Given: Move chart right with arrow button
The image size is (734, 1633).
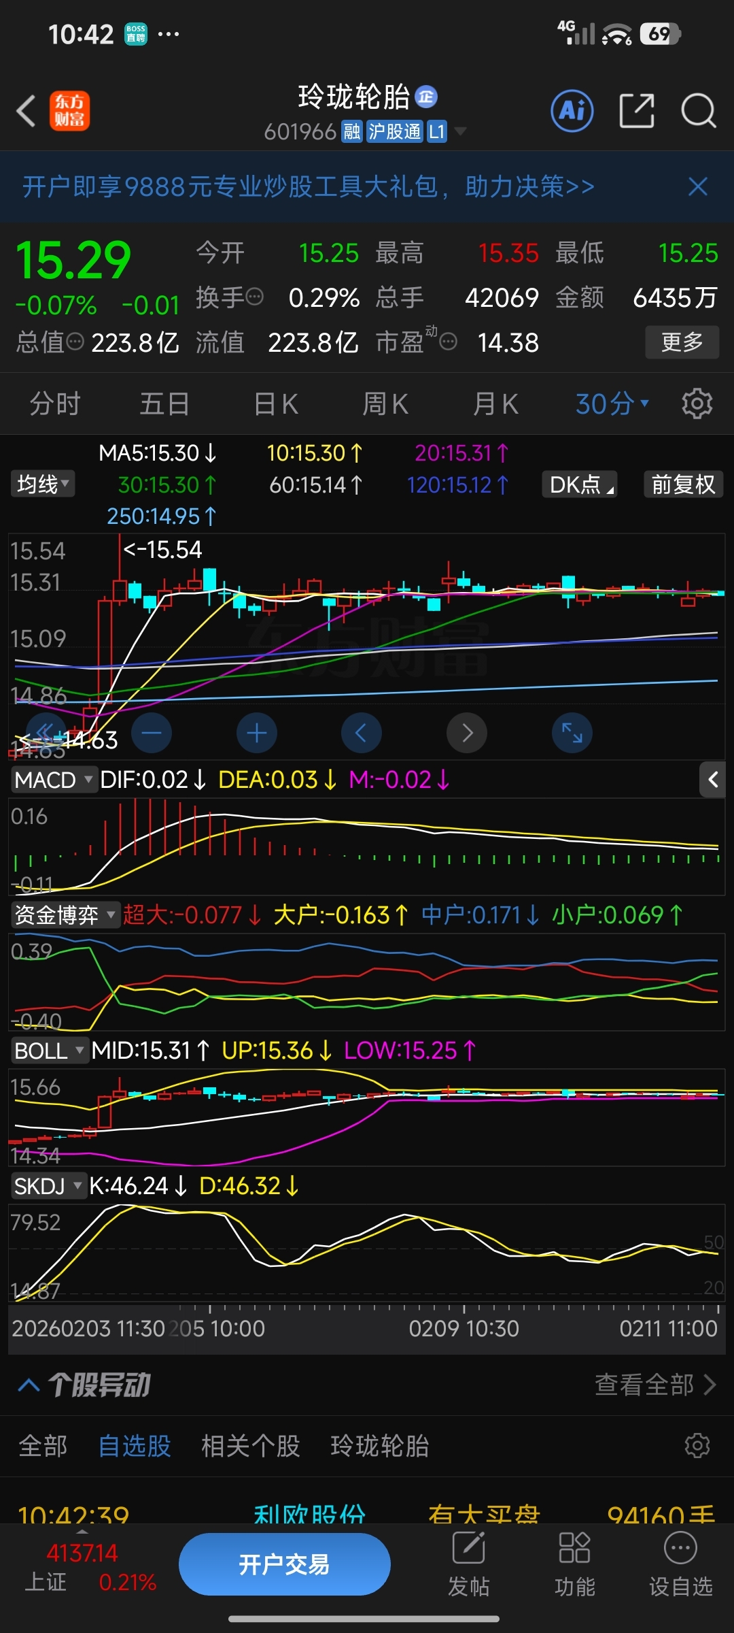Looking at the screenshot, I should pyautogui.click(x=467, y=733).
